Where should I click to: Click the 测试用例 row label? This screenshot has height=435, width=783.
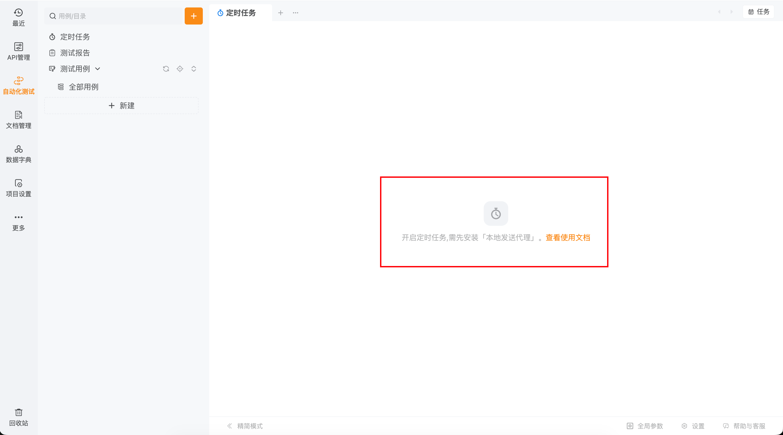[75, 69]
